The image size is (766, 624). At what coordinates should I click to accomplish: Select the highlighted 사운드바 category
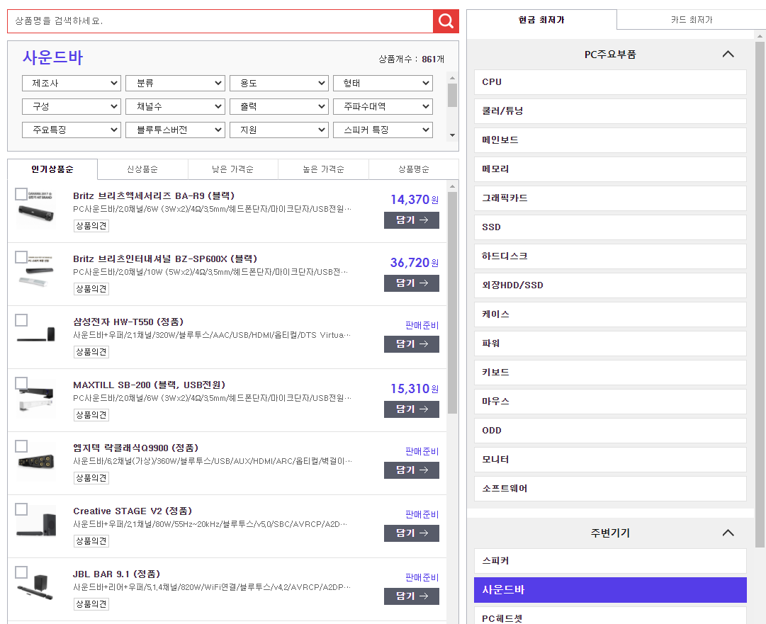coord(610,590)
